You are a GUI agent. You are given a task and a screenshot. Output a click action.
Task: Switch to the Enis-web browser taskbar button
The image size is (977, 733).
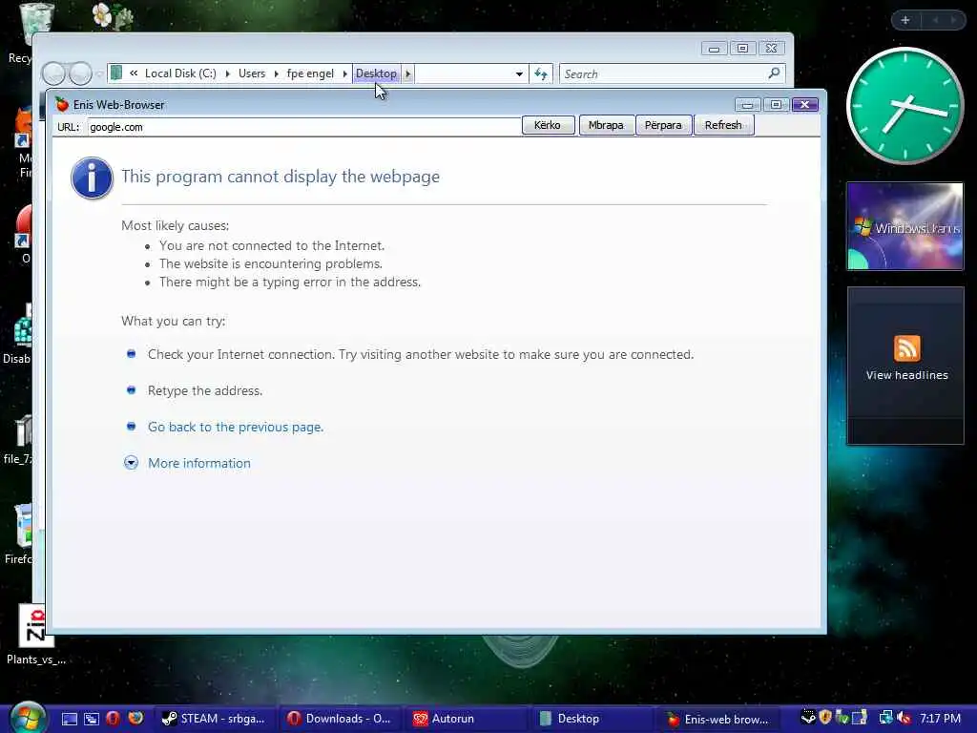click(x=717, y=719)
